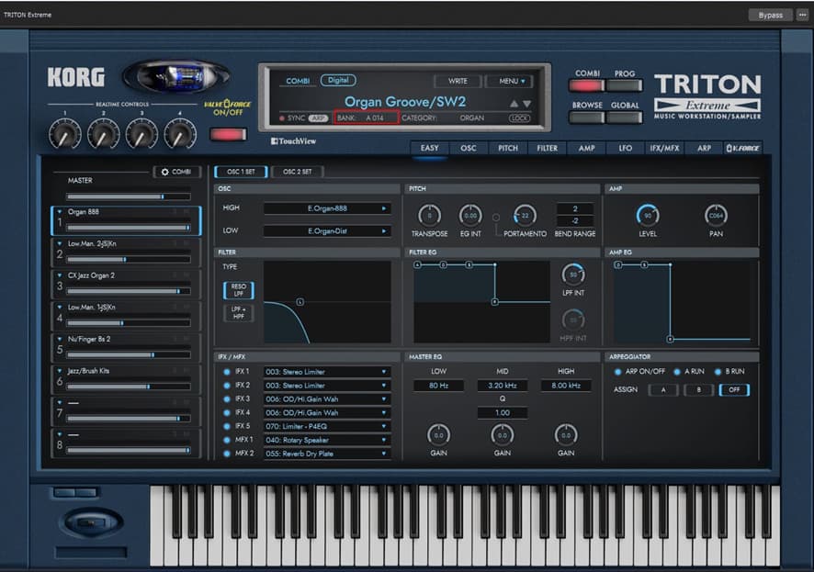Expand timbre 6 Jazz/Brush Kits arrow

[60, 371]
